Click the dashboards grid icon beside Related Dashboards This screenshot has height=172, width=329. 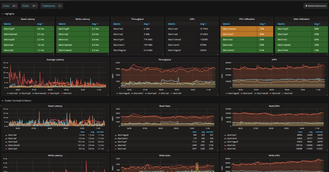pos(306,5)
